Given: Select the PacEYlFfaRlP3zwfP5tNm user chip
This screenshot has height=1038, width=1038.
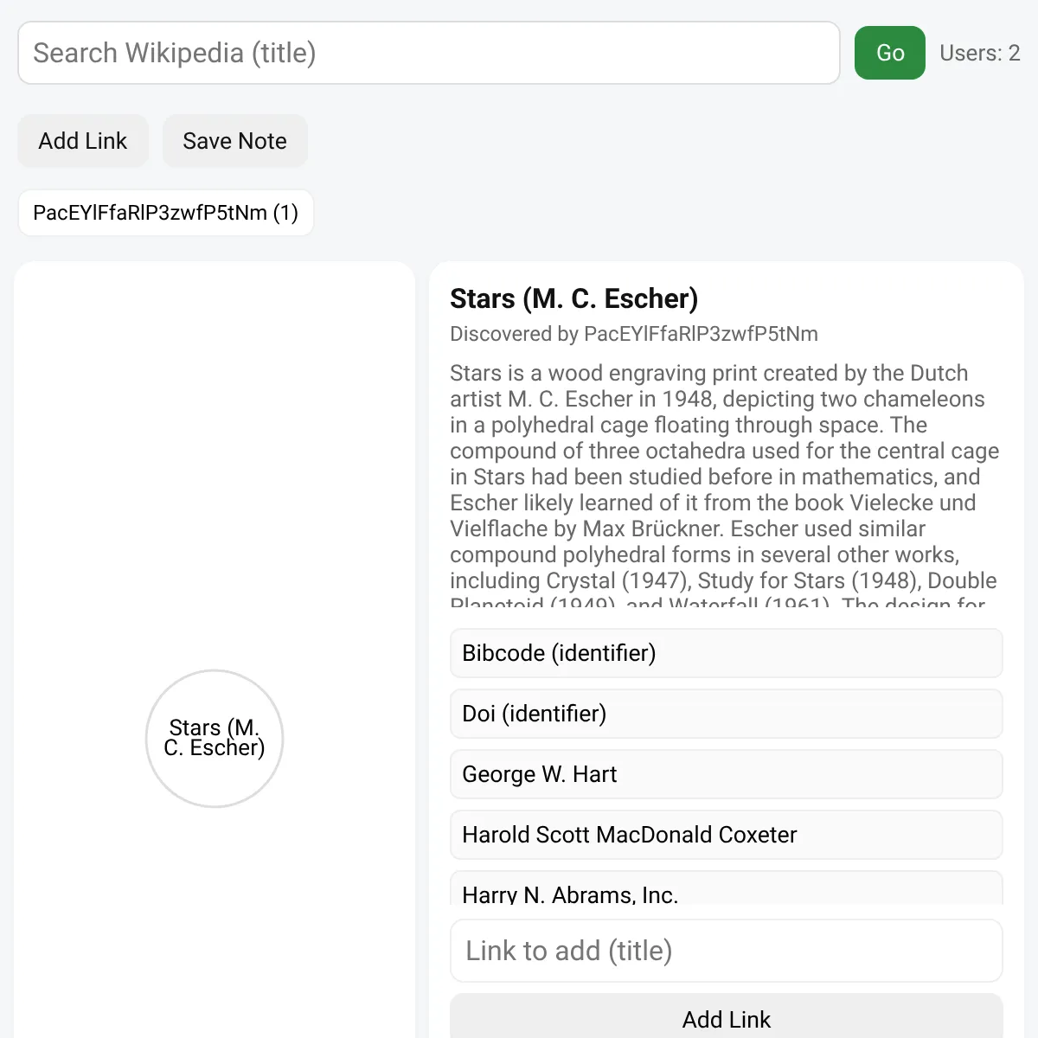Looking at the screenshot, I should click(165, 213).
